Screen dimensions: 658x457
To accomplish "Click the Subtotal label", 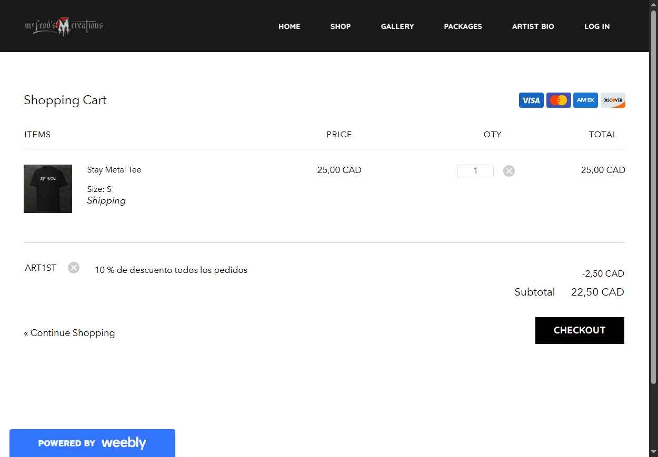I will coord(535,292).
